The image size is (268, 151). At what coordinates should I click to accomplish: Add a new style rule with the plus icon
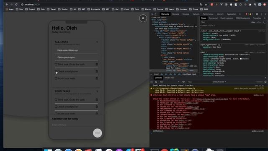tap(263, 22)
